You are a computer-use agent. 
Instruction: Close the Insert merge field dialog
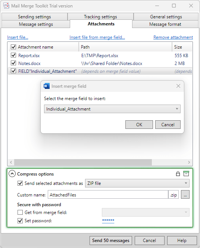click(x=178, y=86)
